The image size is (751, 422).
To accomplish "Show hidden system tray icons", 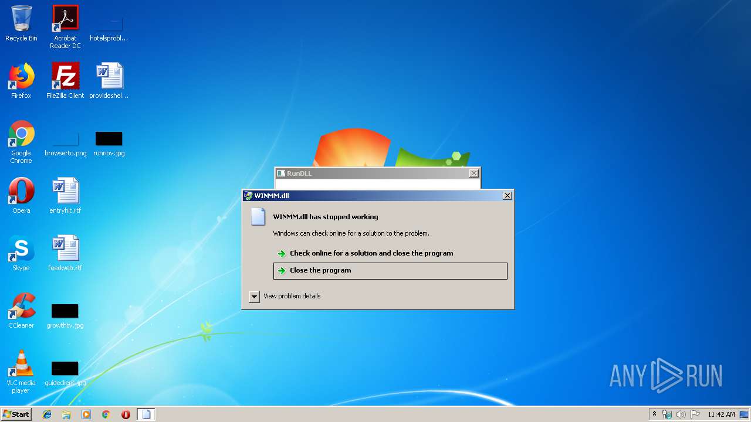I will pyautogui.click(x=654, y=414).
